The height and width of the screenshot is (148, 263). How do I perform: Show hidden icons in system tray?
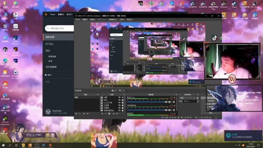(236, 145)
